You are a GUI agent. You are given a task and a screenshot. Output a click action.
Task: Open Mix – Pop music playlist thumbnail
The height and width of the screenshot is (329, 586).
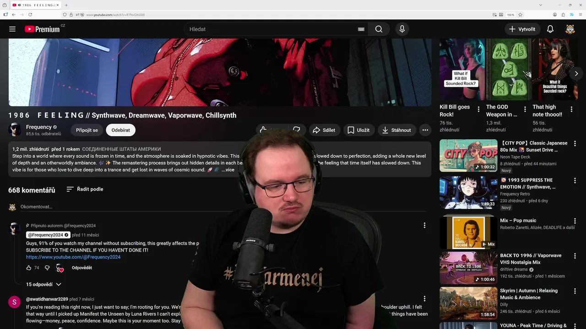[468, 232]
